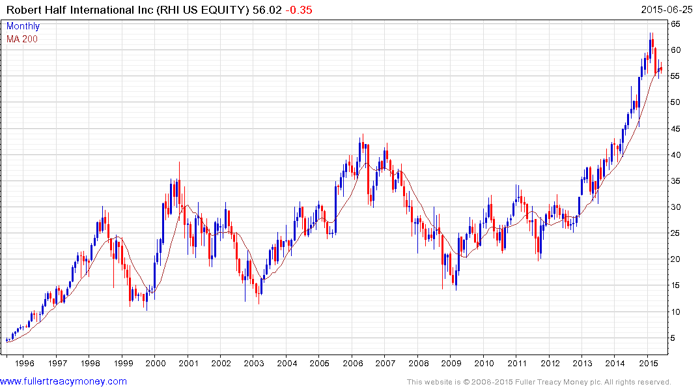Click the 60 price label on y-axis
This screenshot has width=700, height=391.
[675, 50]
